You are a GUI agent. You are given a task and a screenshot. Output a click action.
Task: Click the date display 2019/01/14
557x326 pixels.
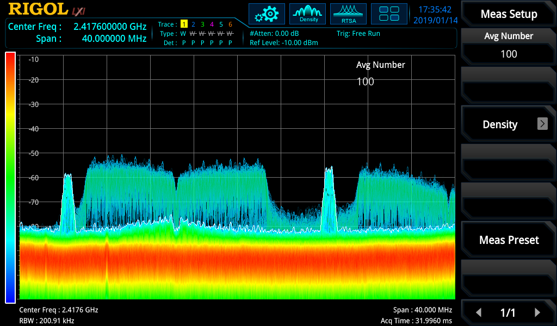click(x=436, y=20)
